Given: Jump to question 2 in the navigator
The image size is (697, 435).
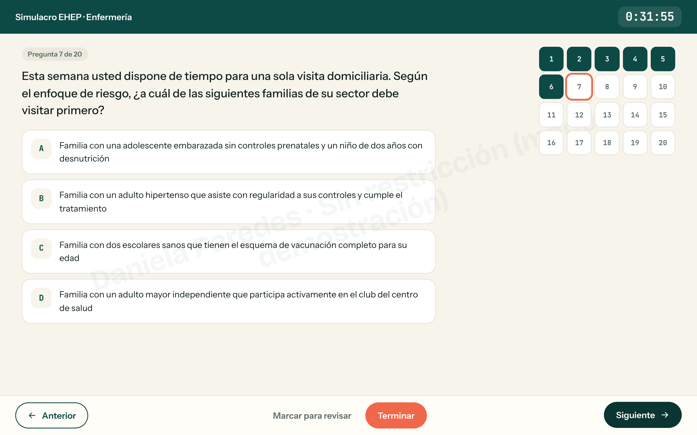Looking at the screenshot, I should [579, 59].
